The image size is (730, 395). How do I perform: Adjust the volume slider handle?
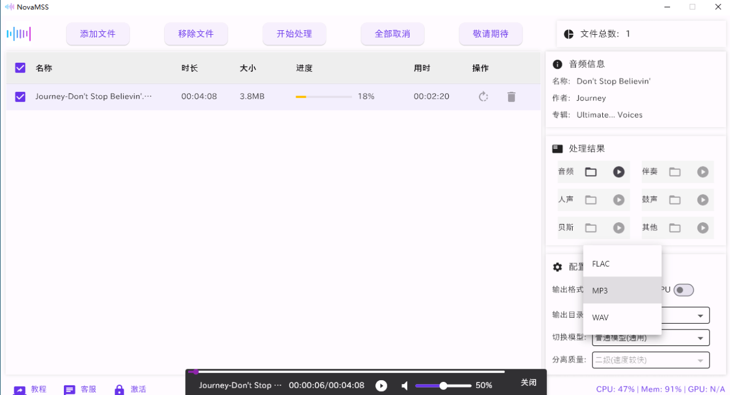[443, 386]
